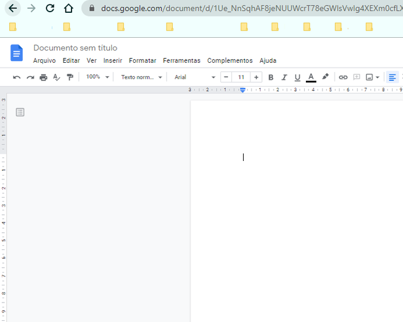Redo the last action
Screen dimensions: 403x322
(31, 77)
